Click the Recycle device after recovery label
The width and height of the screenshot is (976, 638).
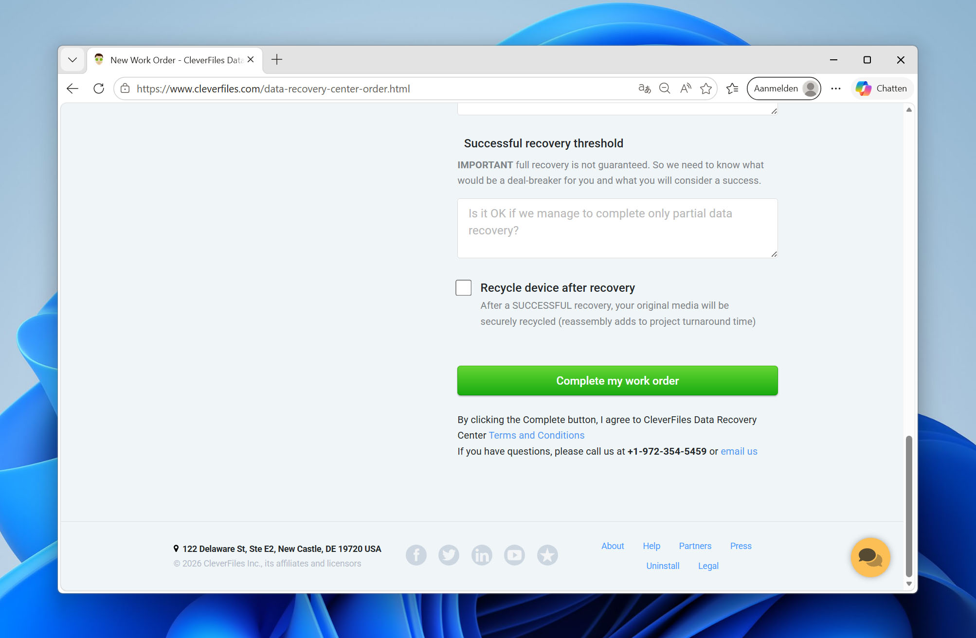pos(558,288)
